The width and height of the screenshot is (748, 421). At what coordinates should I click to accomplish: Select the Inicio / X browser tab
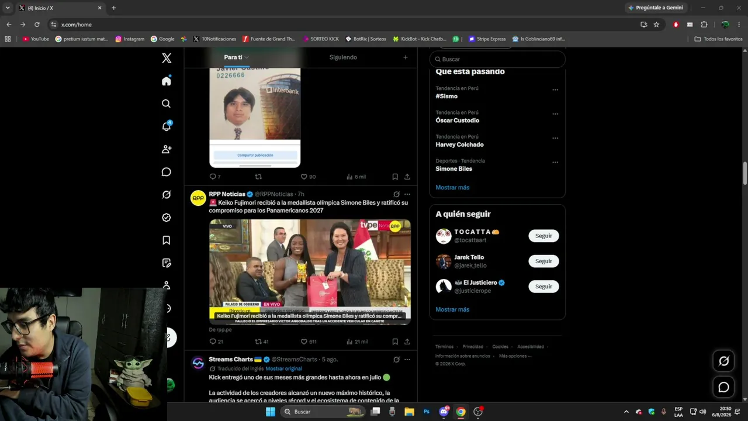point(60,8)
